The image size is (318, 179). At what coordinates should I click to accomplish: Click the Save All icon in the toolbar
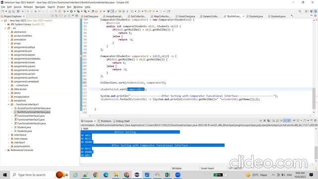[13, 11]
